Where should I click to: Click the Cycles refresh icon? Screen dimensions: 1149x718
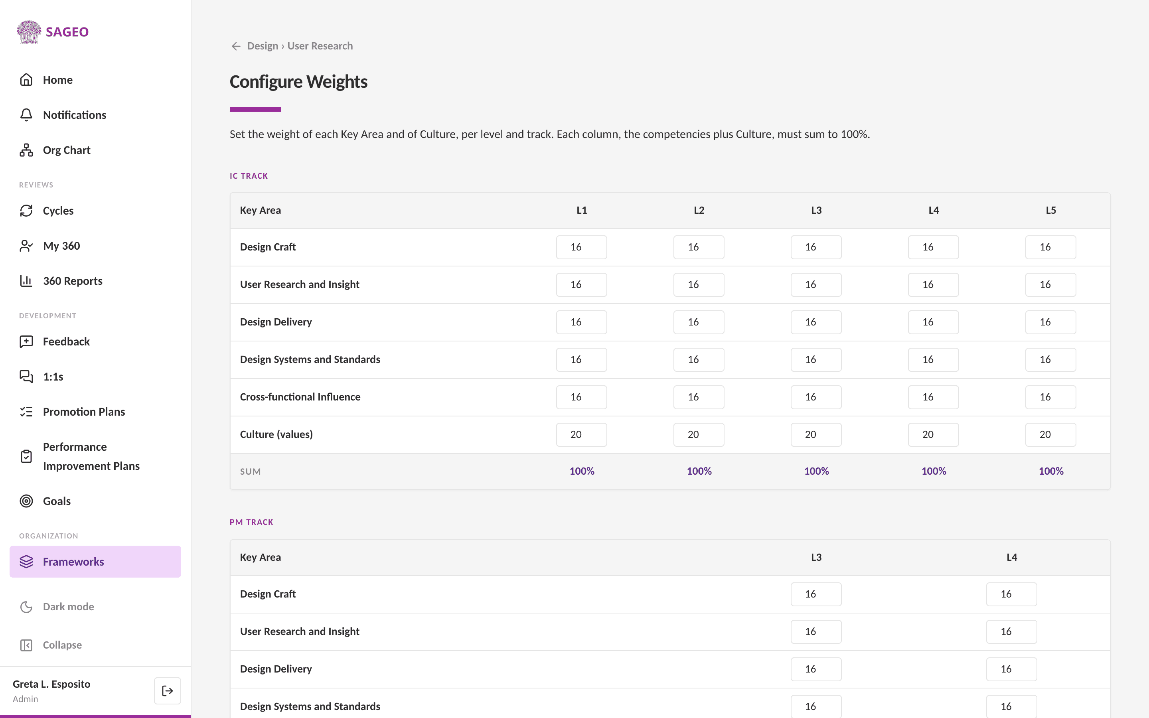(x=26, y=210)
